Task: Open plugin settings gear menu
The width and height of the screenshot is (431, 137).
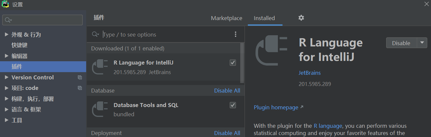Action: point(301,18)
